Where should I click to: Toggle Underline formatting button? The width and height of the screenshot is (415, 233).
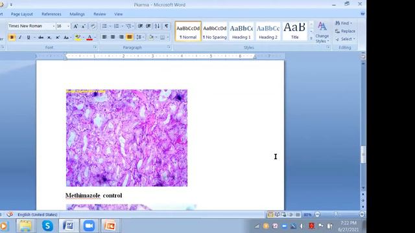click(x=29, y=38)
